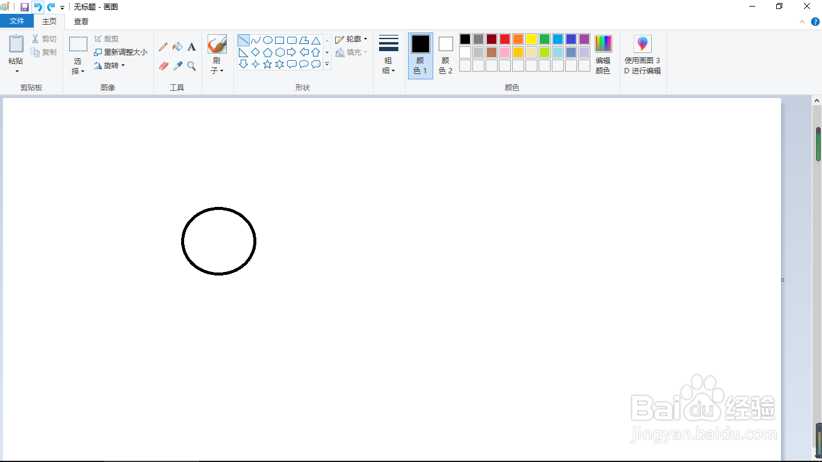Select the Fill with color bucket tool

coord(178,47)
